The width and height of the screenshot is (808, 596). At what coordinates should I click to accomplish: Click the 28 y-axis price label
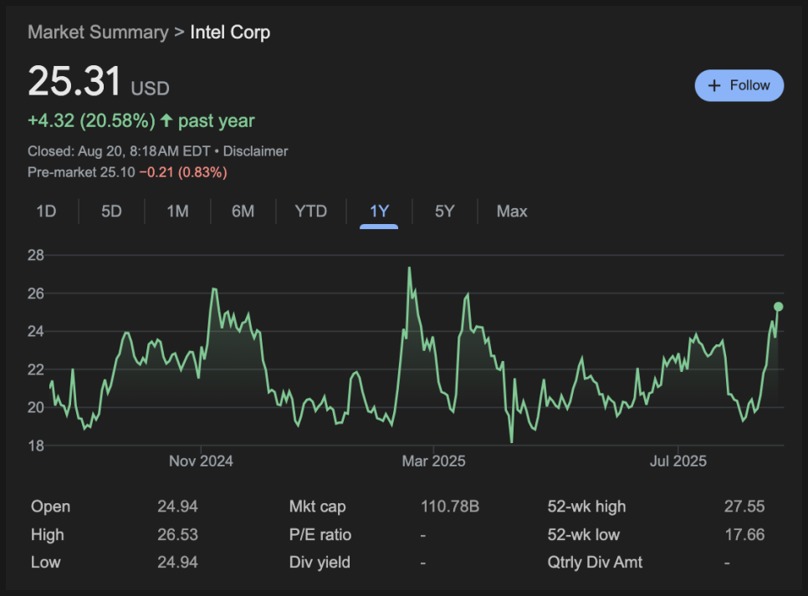(x=36, y=255)
